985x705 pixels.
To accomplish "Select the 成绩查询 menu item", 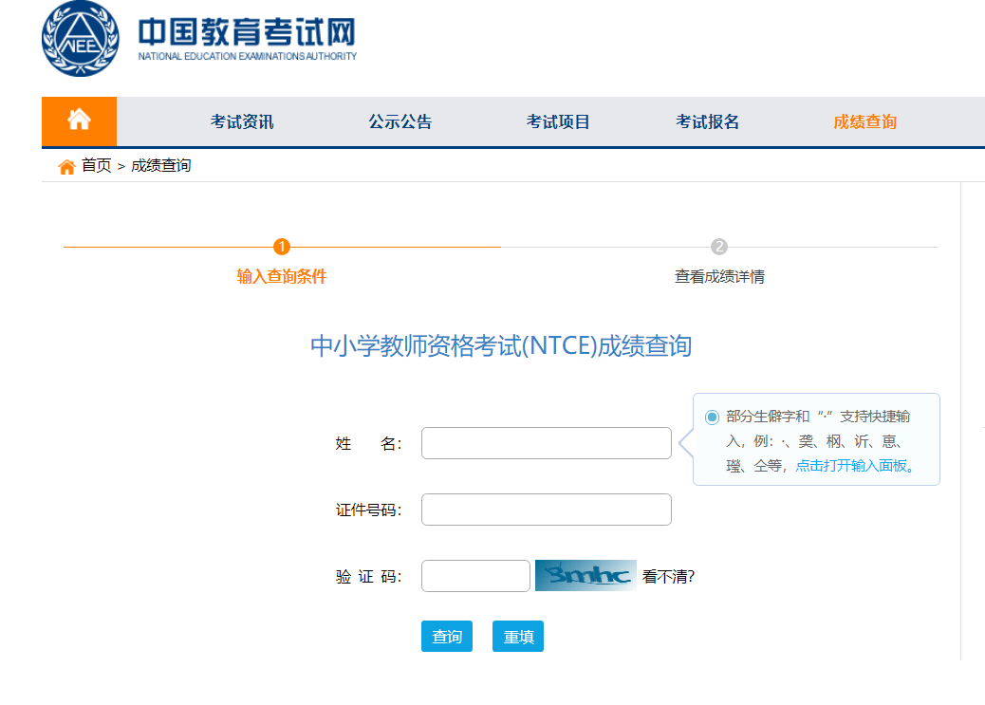I will pyautogui.click(x=864, y=121).
